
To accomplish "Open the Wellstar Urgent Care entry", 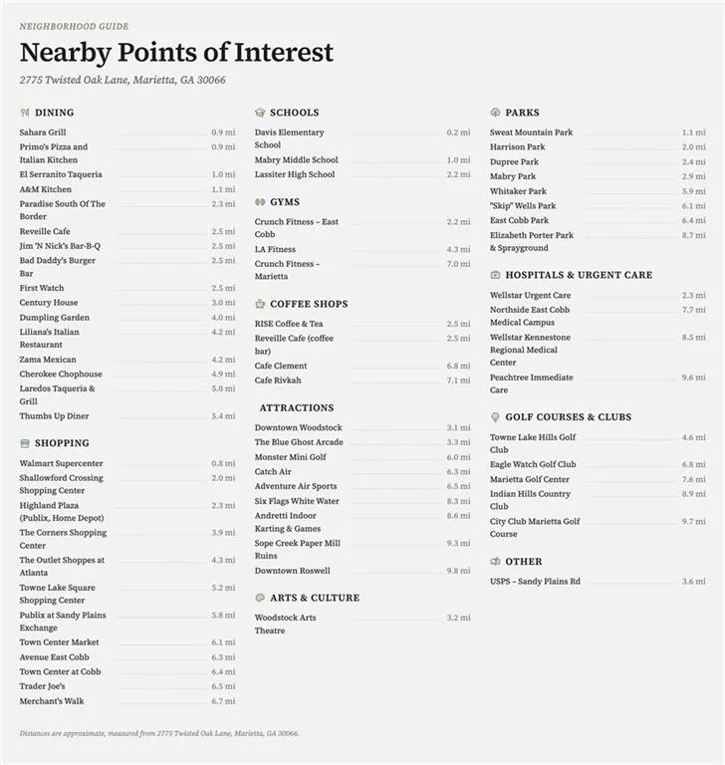I will tap(598, 295).
